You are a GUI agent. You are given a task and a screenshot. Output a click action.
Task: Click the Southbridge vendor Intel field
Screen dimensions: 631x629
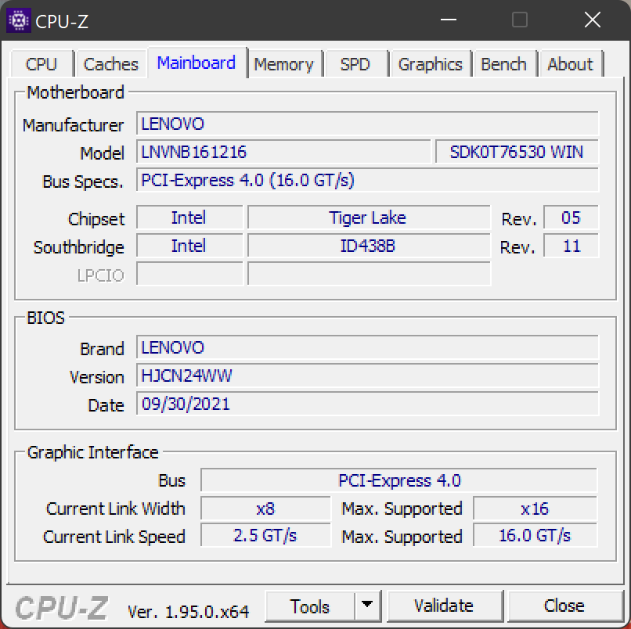click(189, 246)
